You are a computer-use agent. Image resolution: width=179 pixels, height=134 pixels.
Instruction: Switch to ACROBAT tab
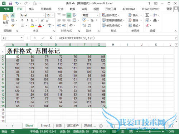tap(129, 9)
